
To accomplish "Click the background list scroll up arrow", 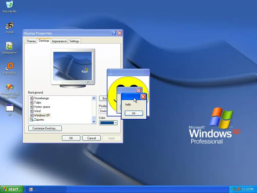I will 94,98.
